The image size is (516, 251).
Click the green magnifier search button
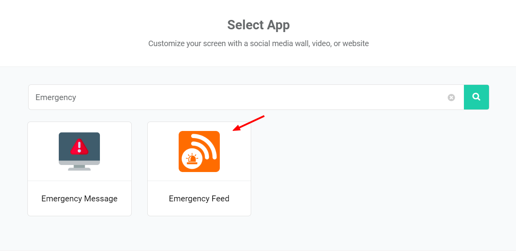(476, 97)
